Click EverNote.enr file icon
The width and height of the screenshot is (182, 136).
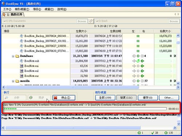pos(21,76)
